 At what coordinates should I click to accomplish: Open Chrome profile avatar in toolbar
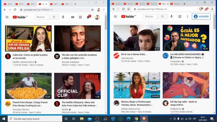(x=99, y=10)
